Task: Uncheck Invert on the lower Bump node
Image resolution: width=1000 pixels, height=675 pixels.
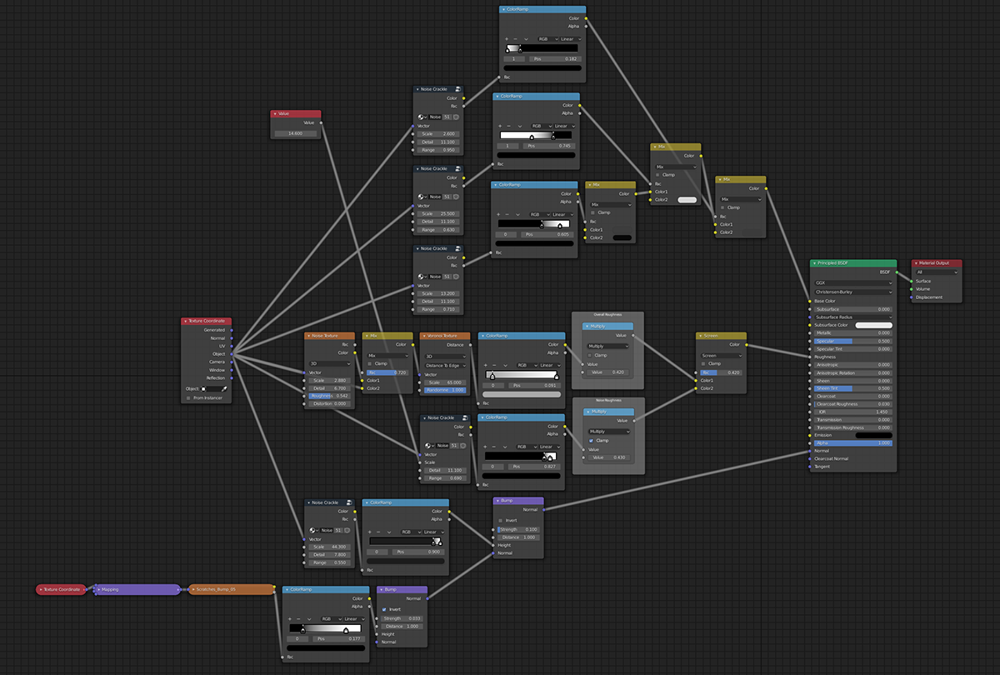Action: click(x=384, y=609)
